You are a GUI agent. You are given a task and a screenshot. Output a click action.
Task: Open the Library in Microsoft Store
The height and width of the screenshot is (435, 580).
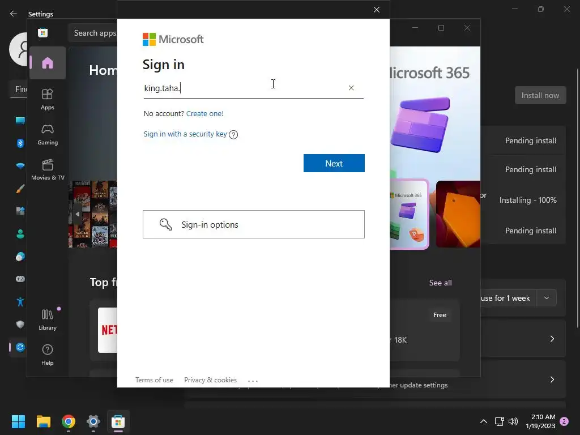(48, 319)
